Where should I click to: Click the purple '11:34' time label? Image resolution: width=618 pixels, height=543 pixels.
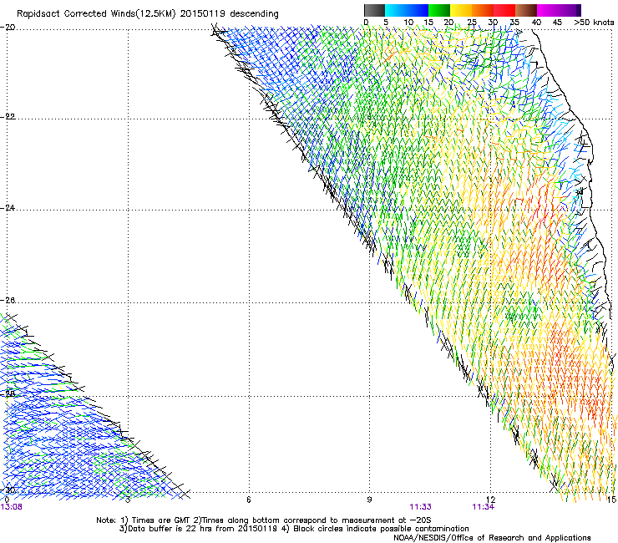click(484, 507)
